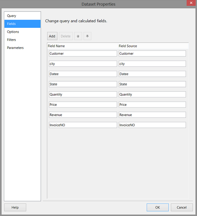This screenshot has width=197, height=216.
Task: Edit the InvoiceNO field name box
Action: [x=83, y=125]
